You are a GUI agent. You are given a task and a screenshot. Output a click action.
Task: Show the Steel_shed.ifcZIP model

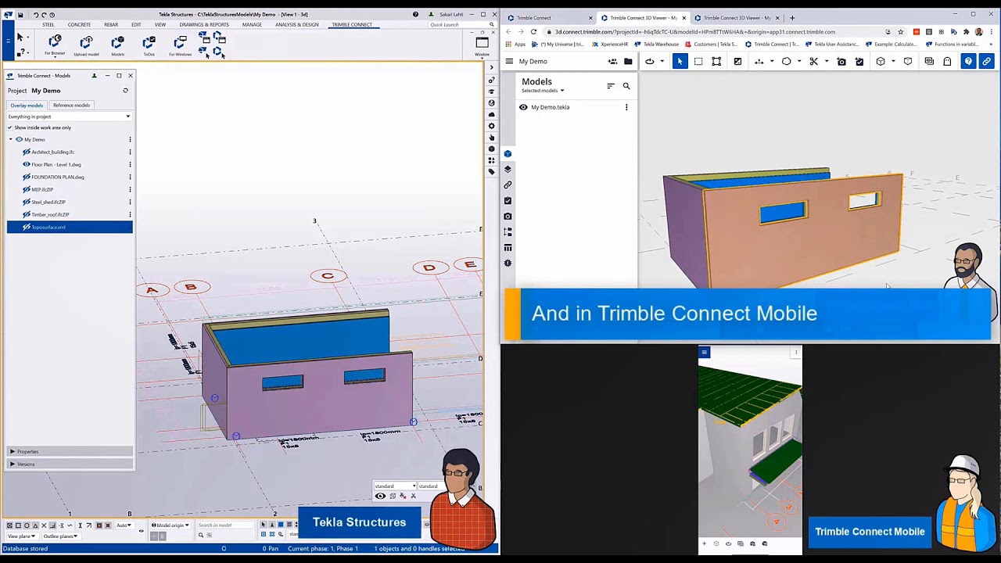27,202
